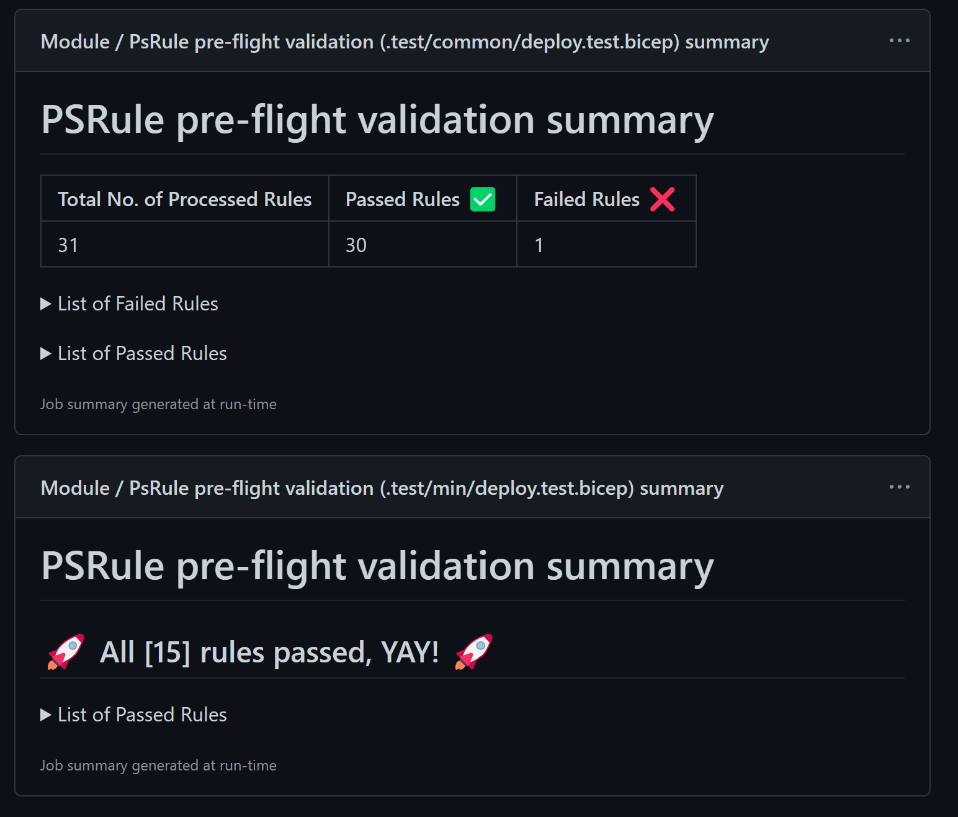Click the Passed Rules column header text

click(x=402, y=199)
